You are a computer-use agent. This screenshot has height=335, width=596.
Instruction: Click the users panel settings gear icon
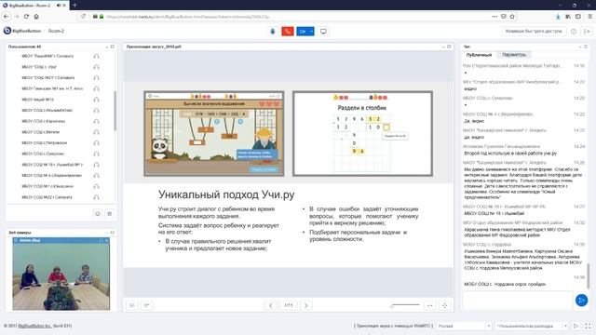110,213
